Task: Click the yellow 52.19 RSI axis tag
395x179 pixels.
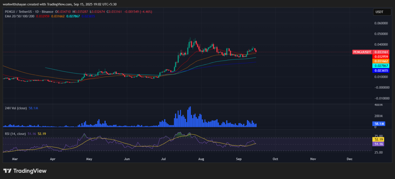Action: tap(377, 140)
